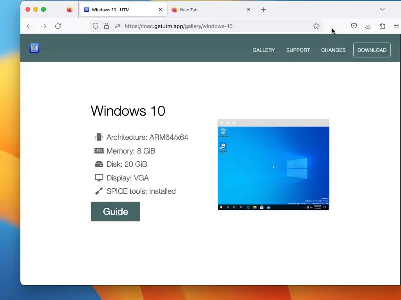Click the yellow macOS minimize window button
This screenshot has width=401, height=300.
36,9
